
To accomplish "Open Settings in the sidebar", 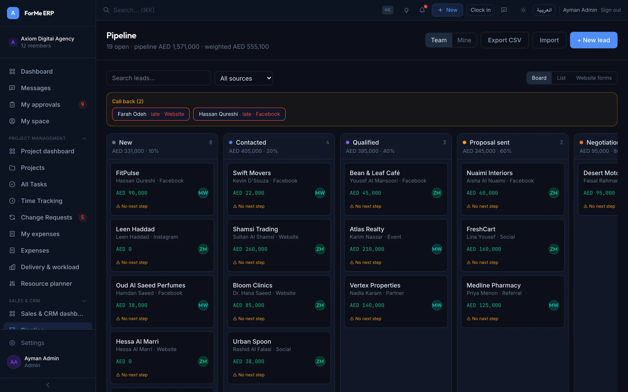I will tap(48, 343).
